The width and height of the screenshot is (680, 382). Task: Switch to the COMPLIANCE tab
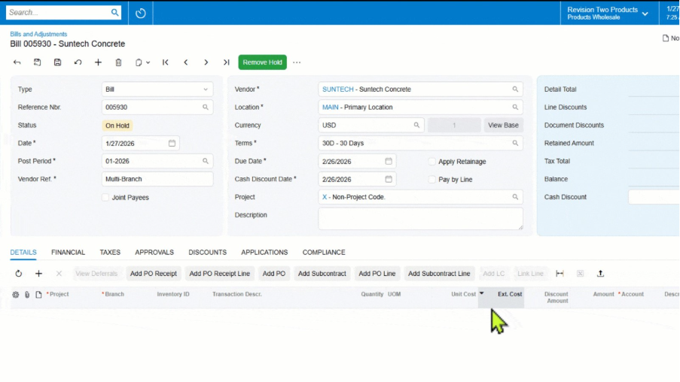(x=324, y=253)
